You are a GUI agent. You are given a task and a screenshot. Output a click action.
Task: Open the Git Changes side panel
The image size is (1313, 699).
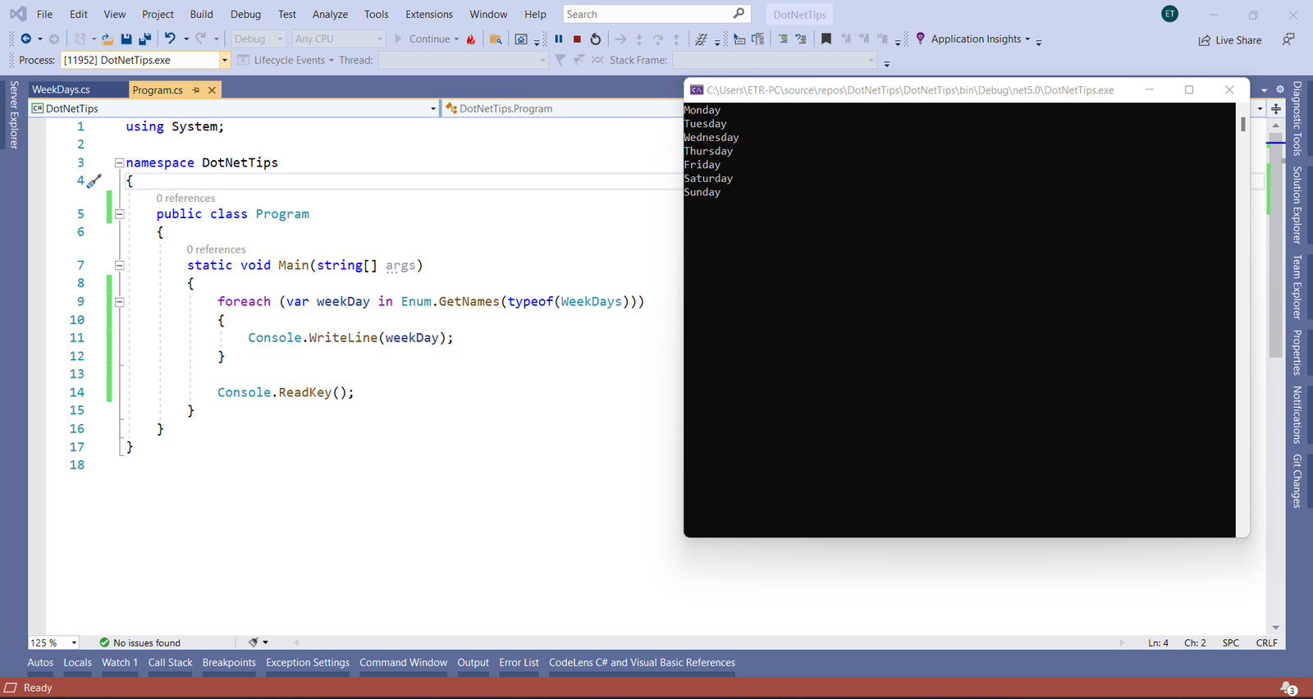[1297, 481]
